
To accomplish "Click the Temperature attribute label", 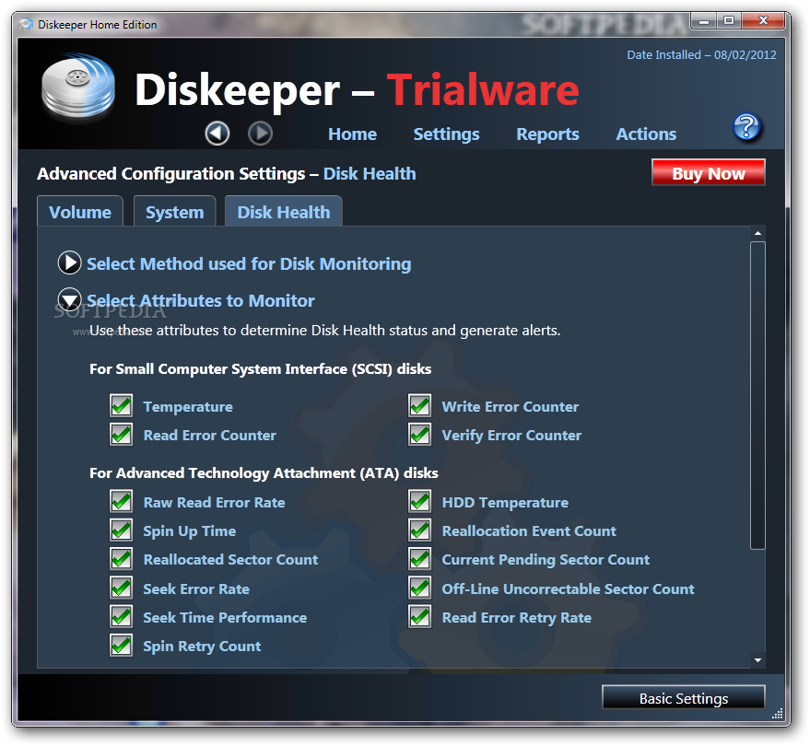I will 188,407.
